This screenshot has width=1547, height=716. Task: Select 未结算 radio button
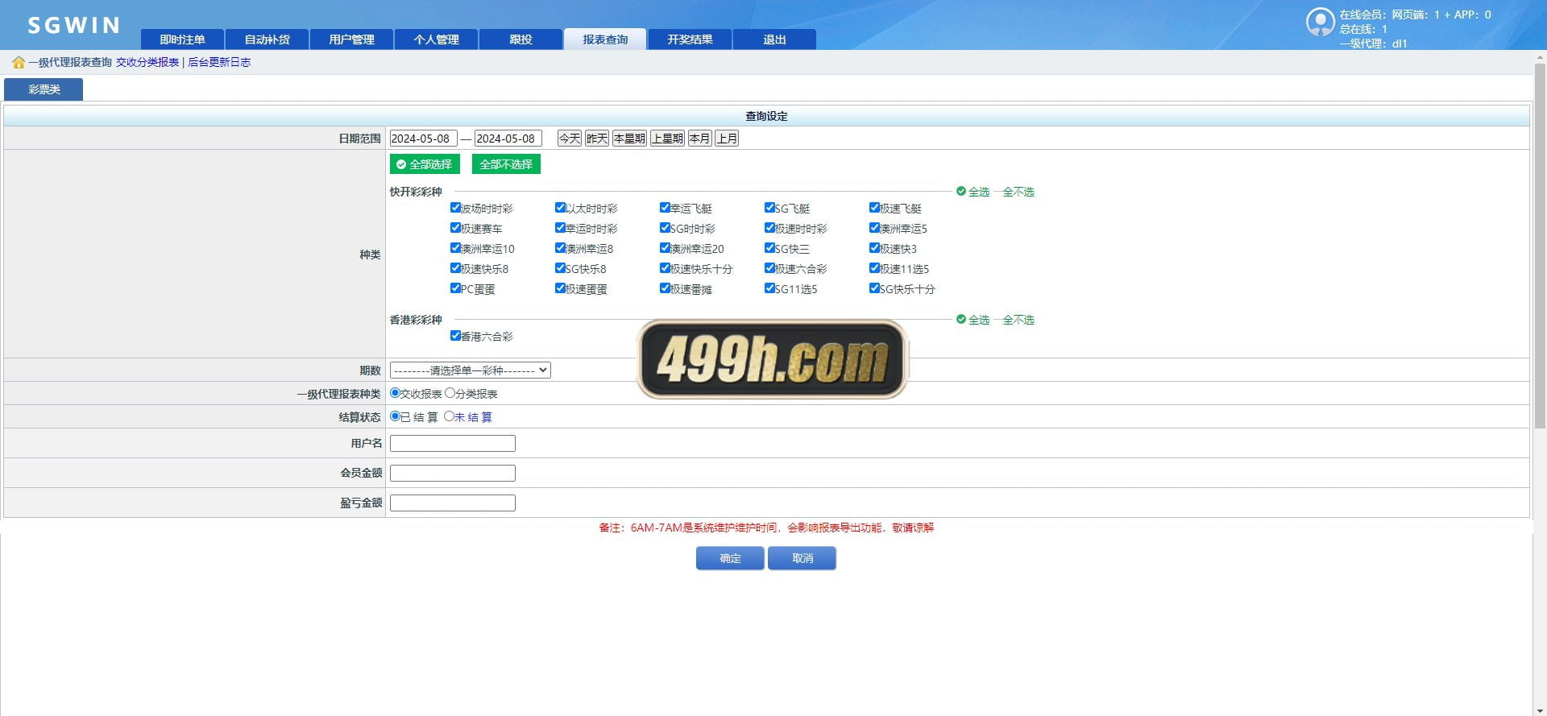449,416
